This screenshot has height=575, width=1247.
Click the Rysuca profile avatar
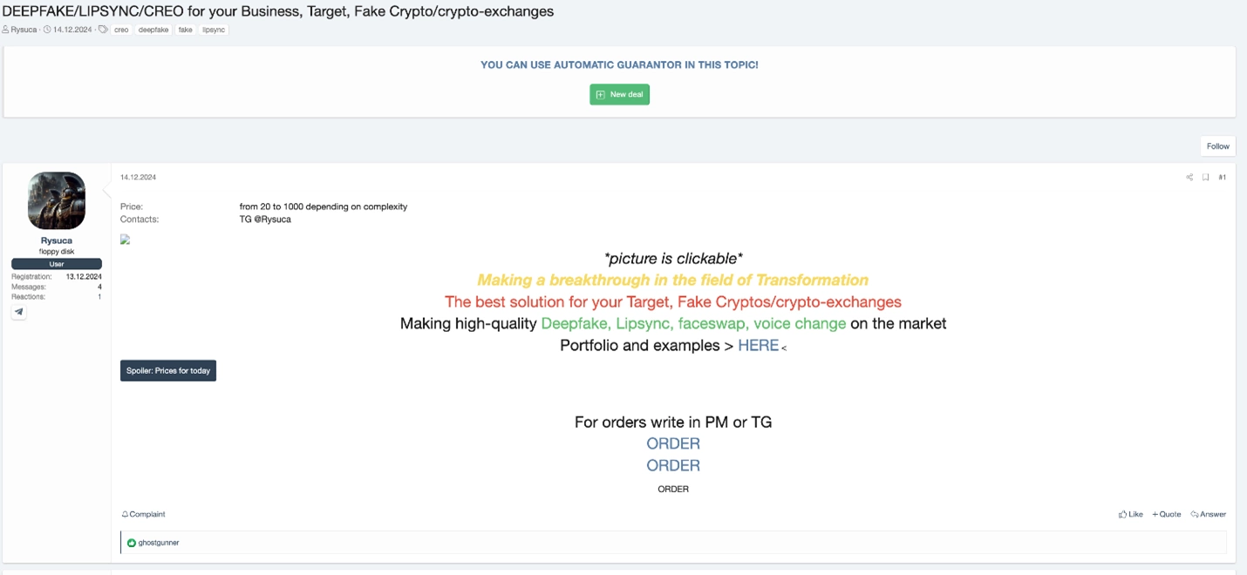click(x=57, y=200)
